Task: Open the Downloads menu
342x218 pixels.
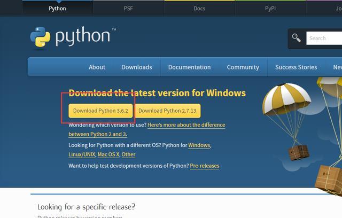Action: (x=137, y=67)
